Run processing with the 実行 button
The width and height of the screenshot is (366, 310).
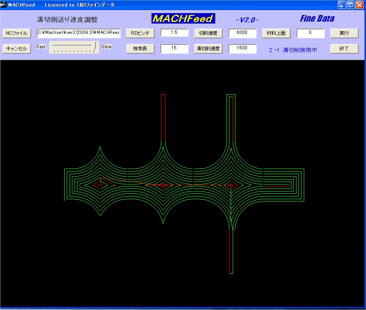344,33
